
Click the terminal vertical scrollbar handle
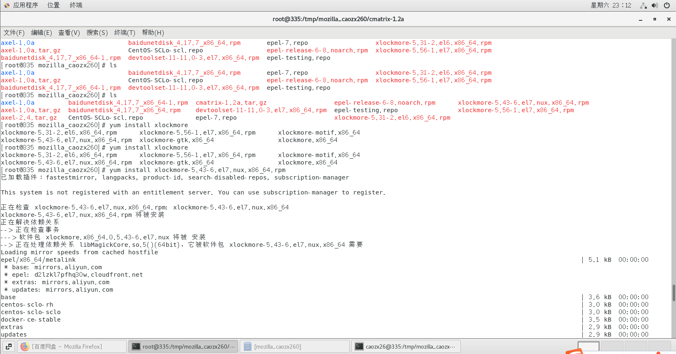674,293
